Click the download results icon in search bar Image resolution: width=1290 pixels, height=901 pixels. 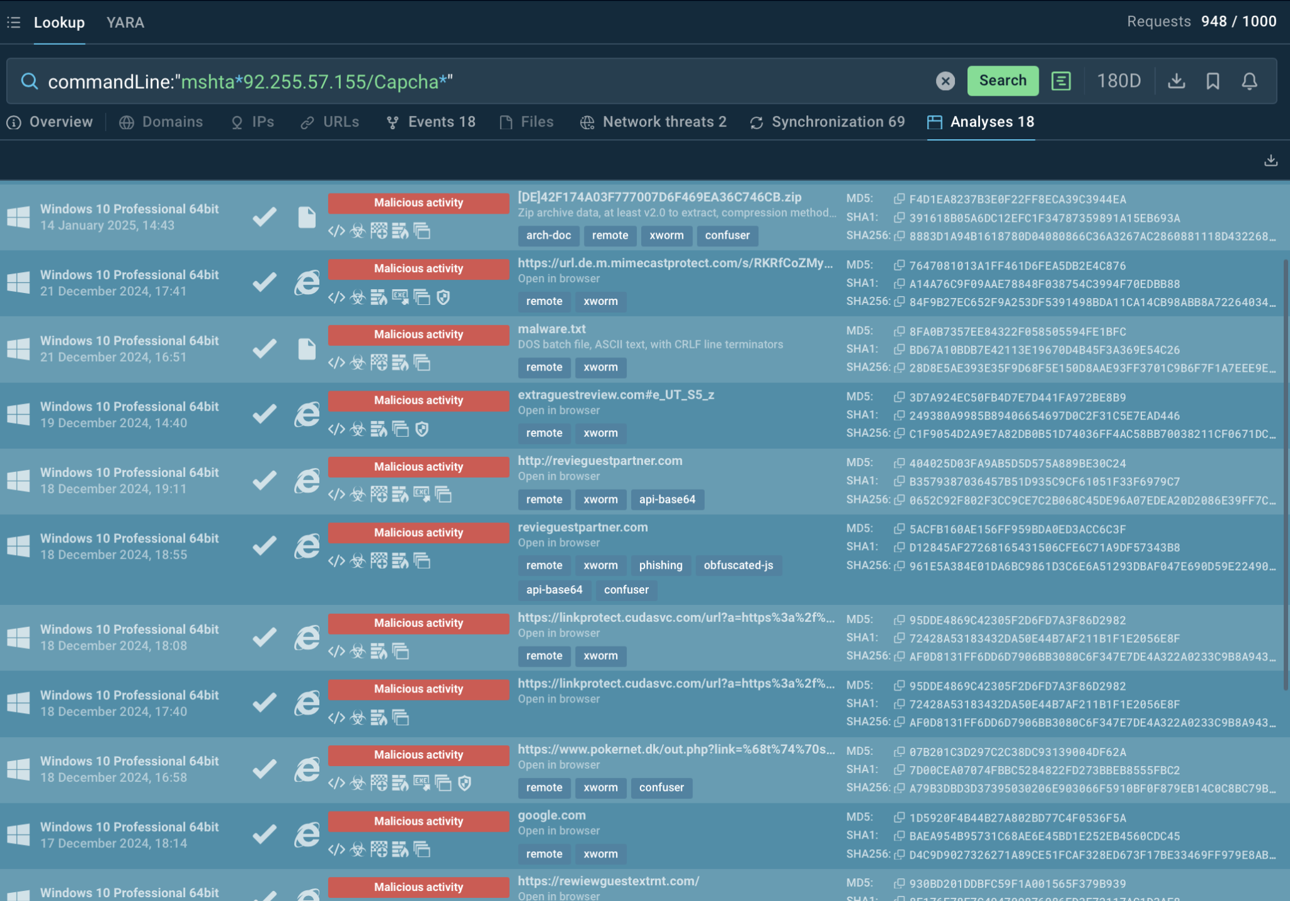[1176, 81]
